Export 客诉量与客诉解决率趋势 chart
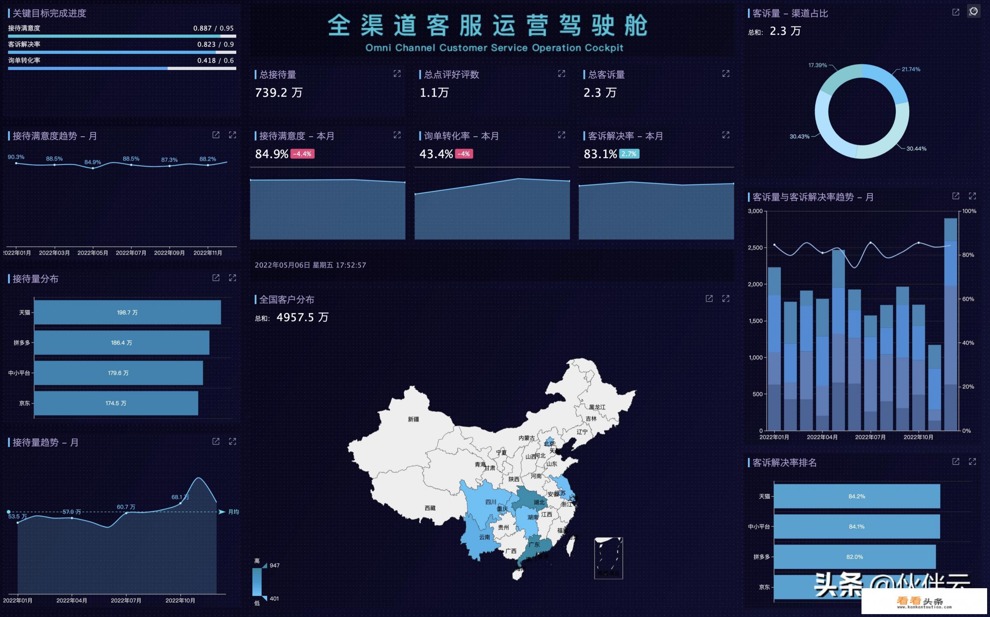This screenshot has height=617, width=990. [x=955, y=197]
